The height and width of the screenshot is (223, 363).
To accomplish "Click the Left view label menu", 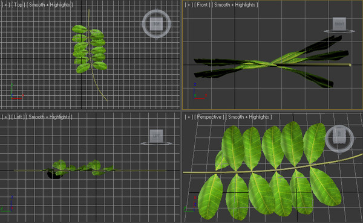I will pyautogui.click(x=18, y=117).
